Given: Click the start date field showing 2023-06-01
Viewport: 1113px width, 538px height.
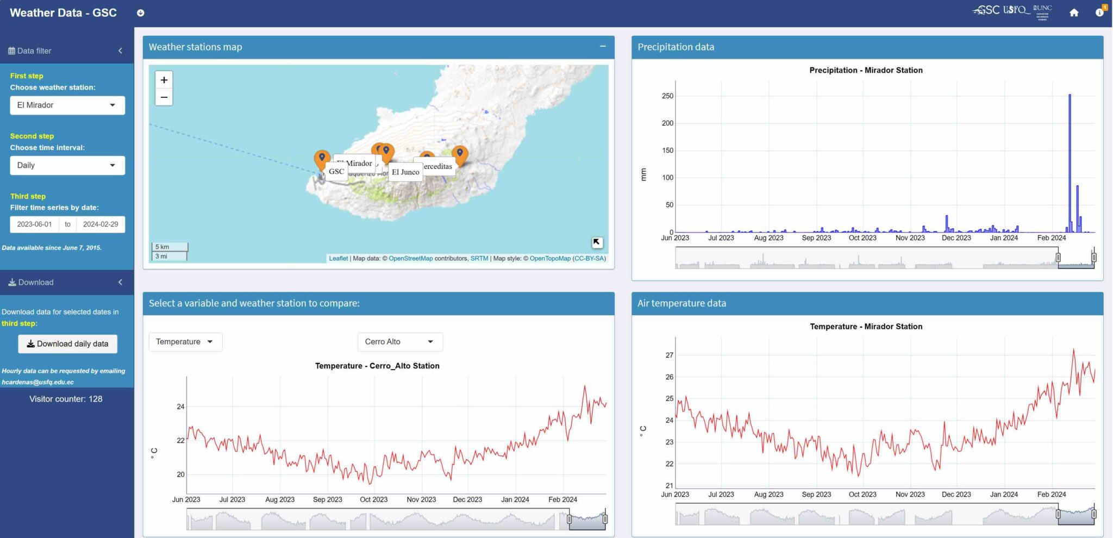Looking at the screenshot, I should click(35, 224).
